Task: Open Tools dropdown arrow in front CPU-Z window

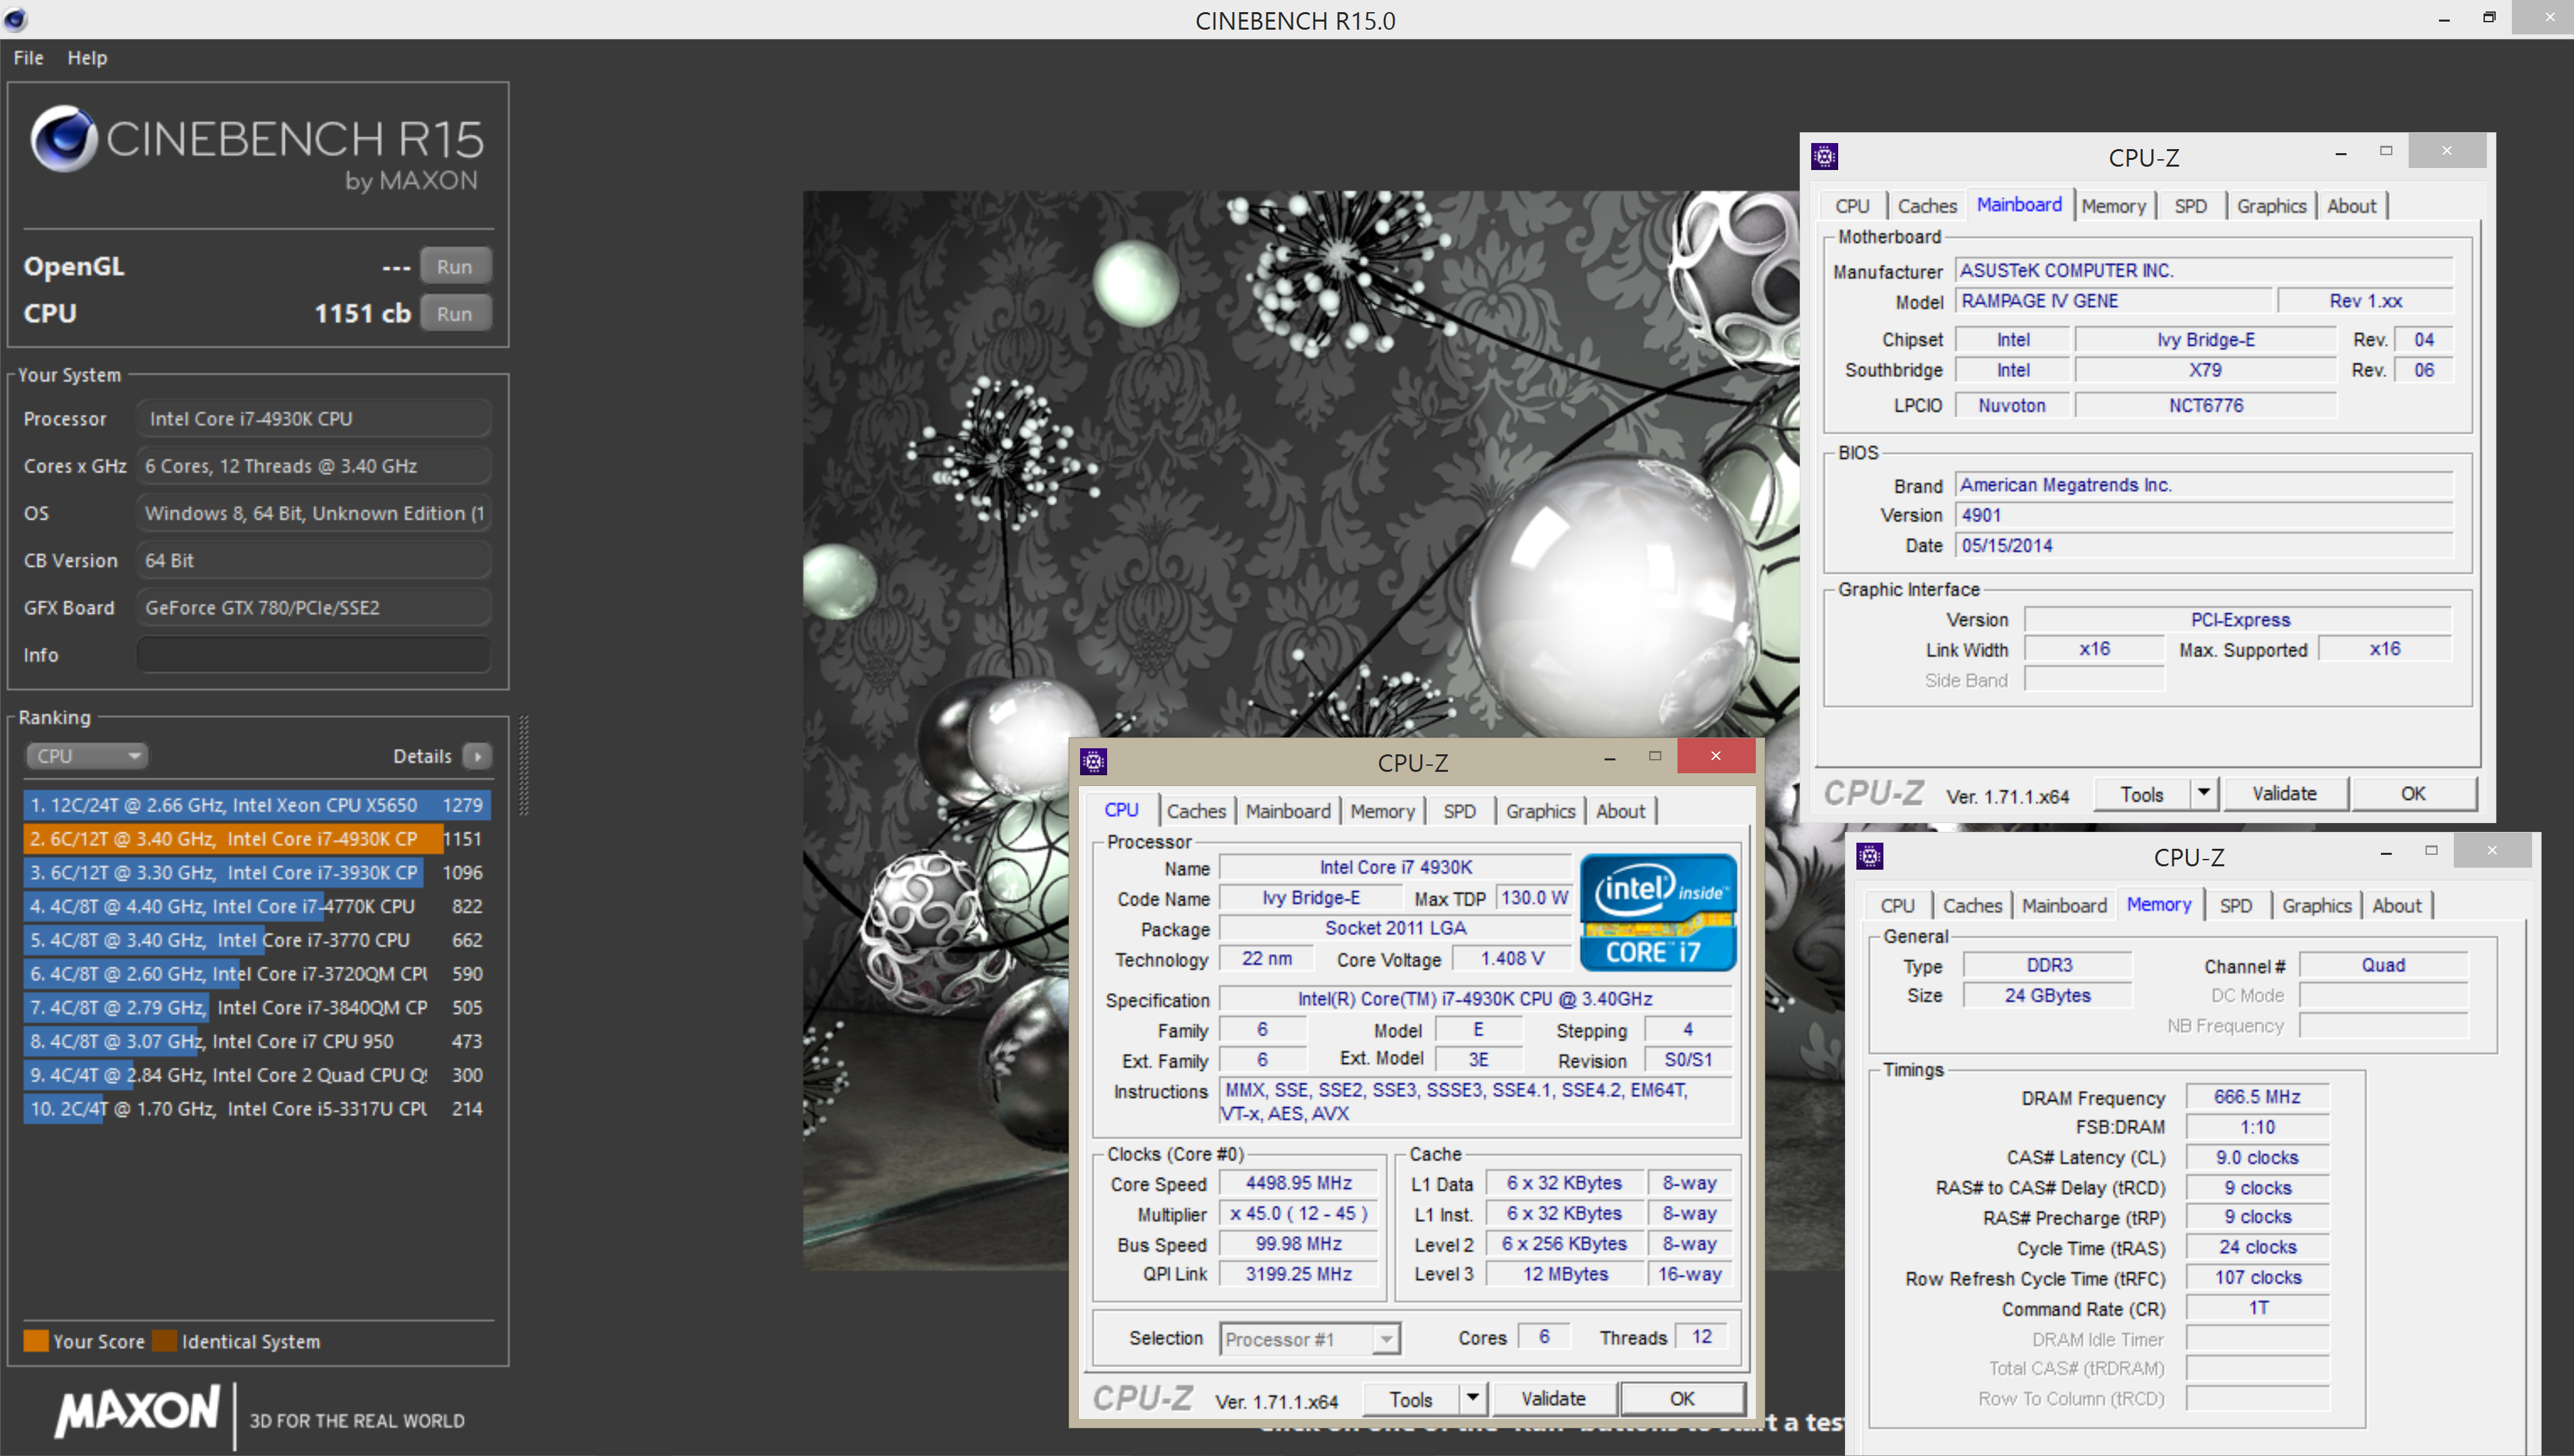Action: pyautogui.click(x=1472, y=1398)
